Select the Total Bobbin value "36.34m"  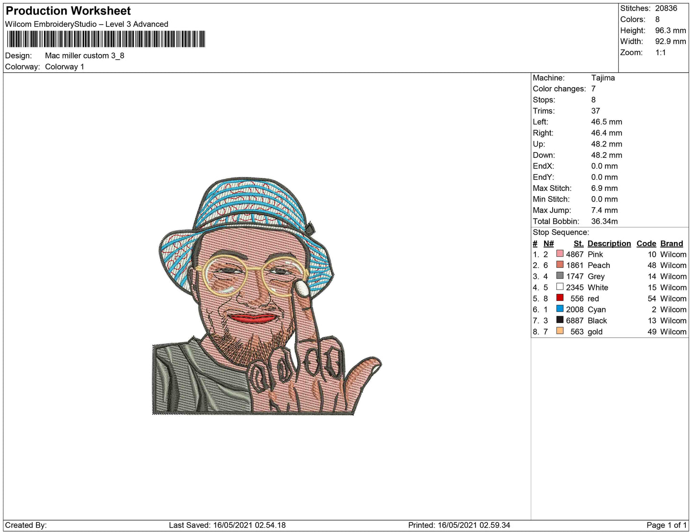pos(604,221)
